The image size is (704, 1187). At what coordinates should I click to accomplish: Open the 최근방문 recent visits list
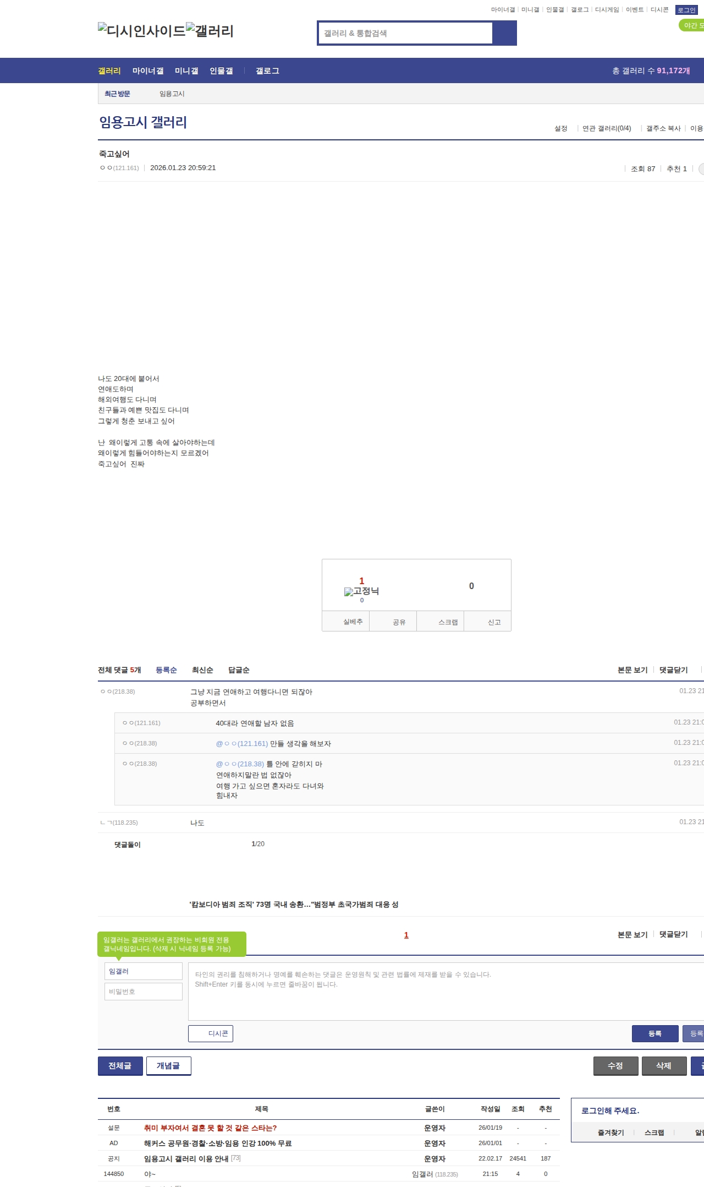click(117, 94)
